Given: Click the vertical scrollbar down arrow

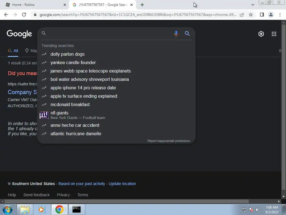Looking at the screenshot, I should pos(283,197).
